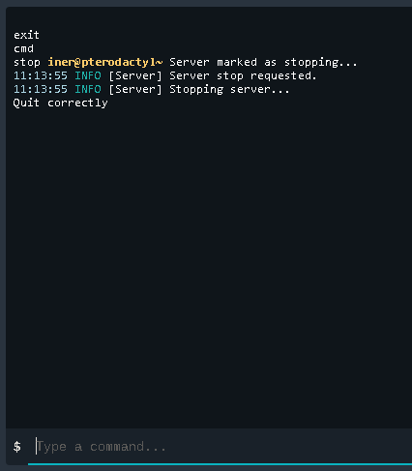Click the first teal INFO tag
The image size is (412, 471).
[88, 75]
